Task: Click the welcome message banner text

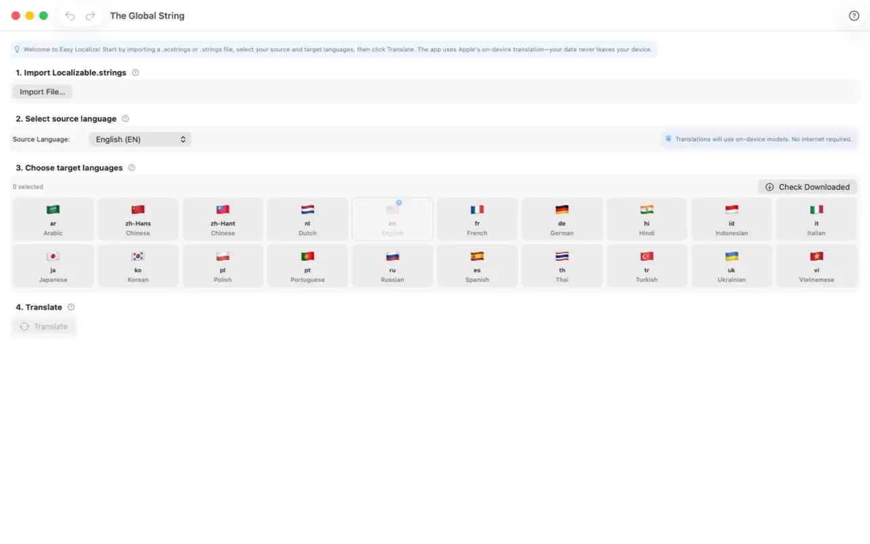Action: [x=338, y=49]
